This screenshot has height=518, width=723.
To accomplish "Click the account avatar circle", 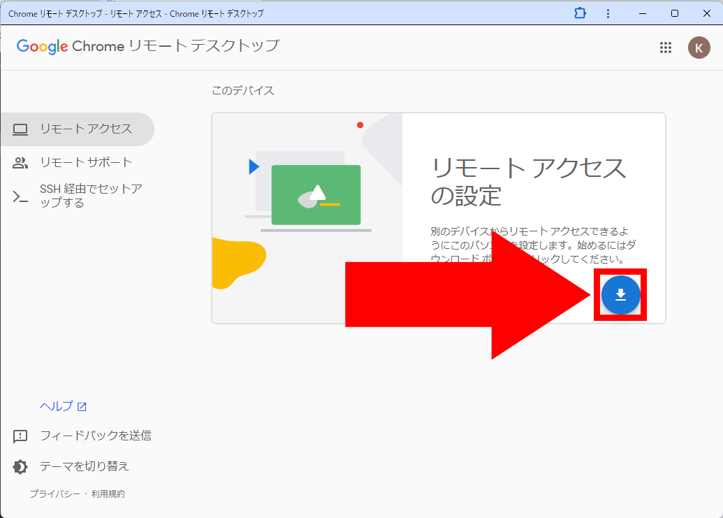I will 699,47.
